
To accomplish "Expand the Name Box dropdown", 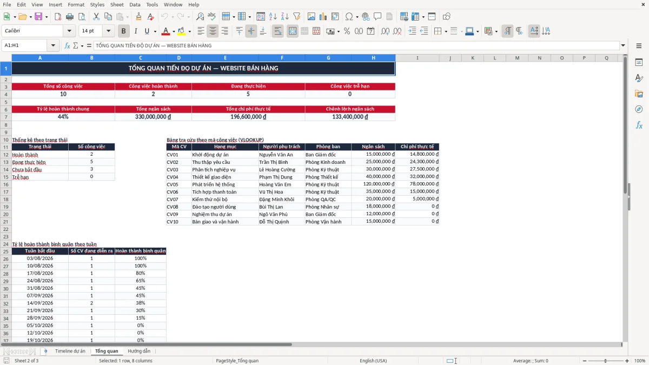I will pos(53,45).
